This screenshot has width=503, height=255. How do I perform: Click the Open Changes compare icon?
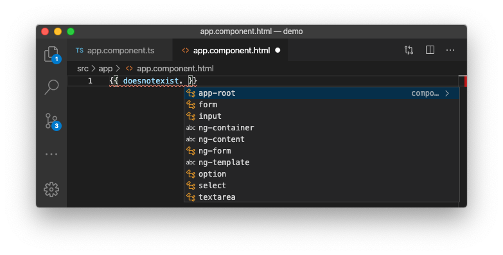409,50
